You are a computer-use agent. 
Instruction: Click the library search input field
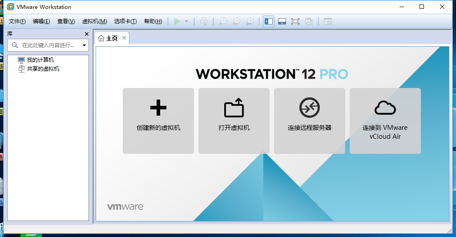click(48, 45)
